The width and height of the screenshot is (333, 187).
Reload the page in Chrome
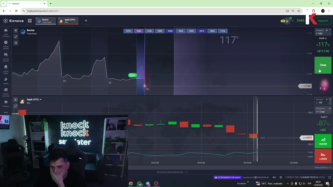pos(16,11)
